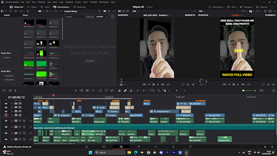Open the Fusion menu

pos(78,2)
